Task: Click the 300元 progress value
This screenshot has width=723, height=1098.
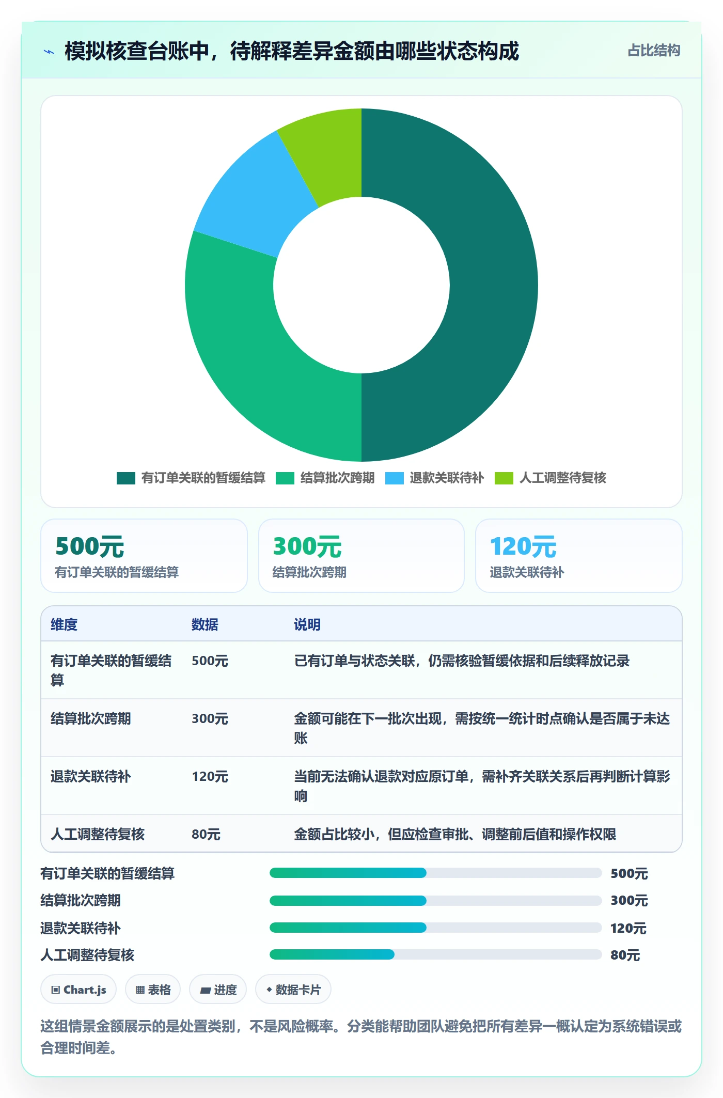Action: 629,901
